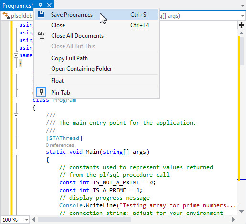Screen dimensions: 246x224
Task: Click the IS_NOT_A_PRIME constant name
Action: point(116,182)
